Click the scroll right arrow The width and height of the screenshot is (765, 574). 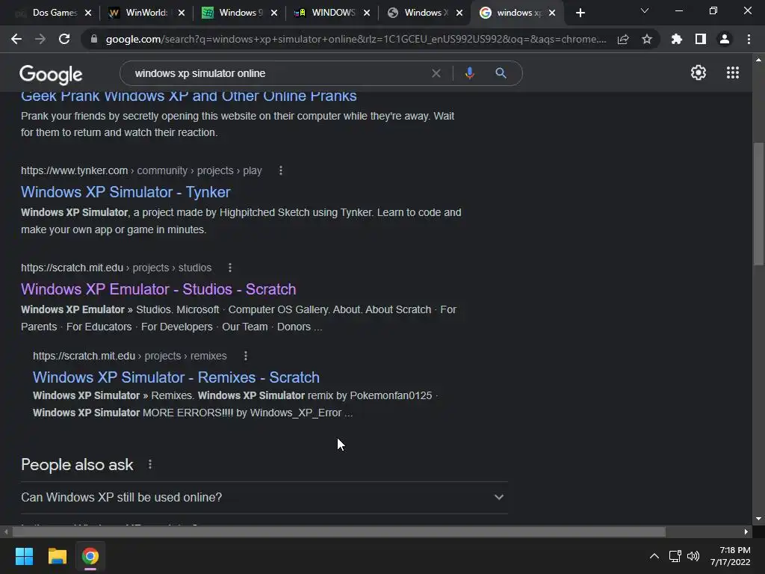point(746,531)
